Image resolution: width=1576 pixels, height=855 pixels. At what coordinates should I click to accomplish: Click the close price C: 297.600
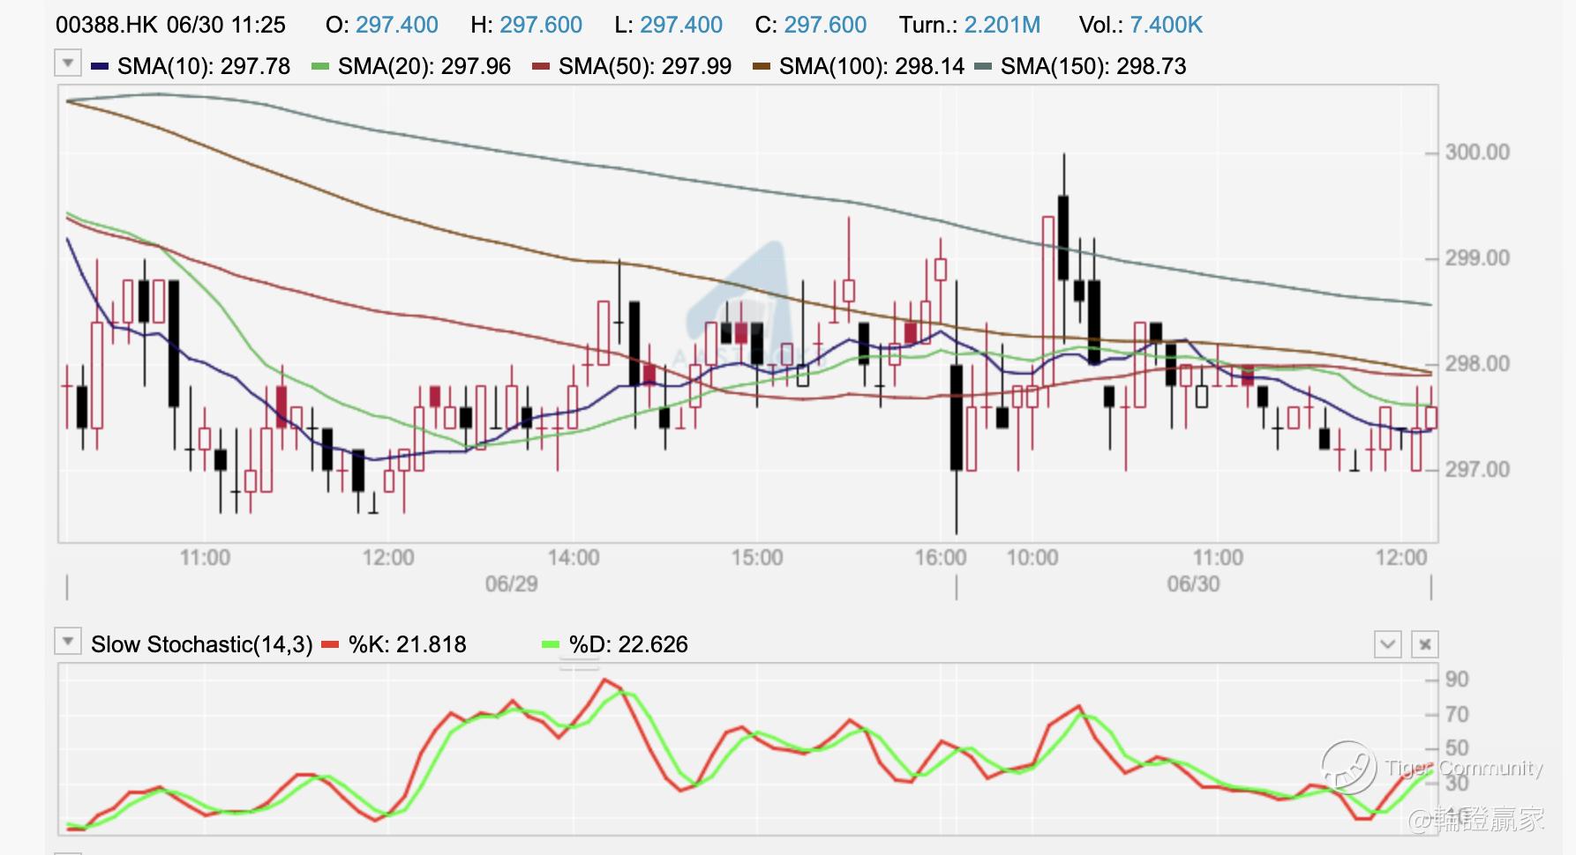point(811,25)
